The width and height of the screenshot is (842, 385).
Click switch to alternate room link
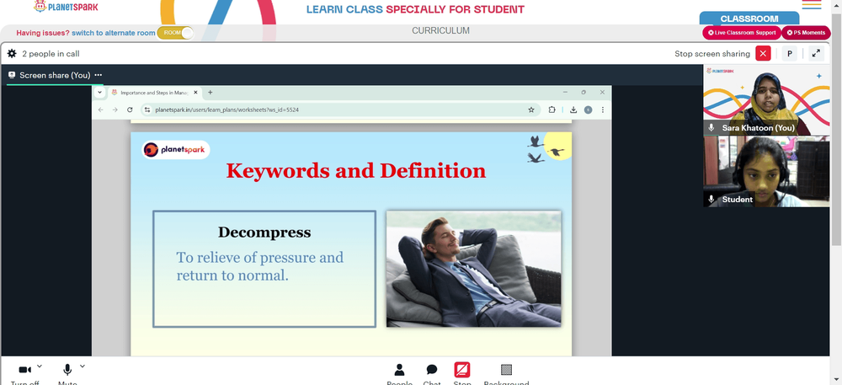point(114,33)
